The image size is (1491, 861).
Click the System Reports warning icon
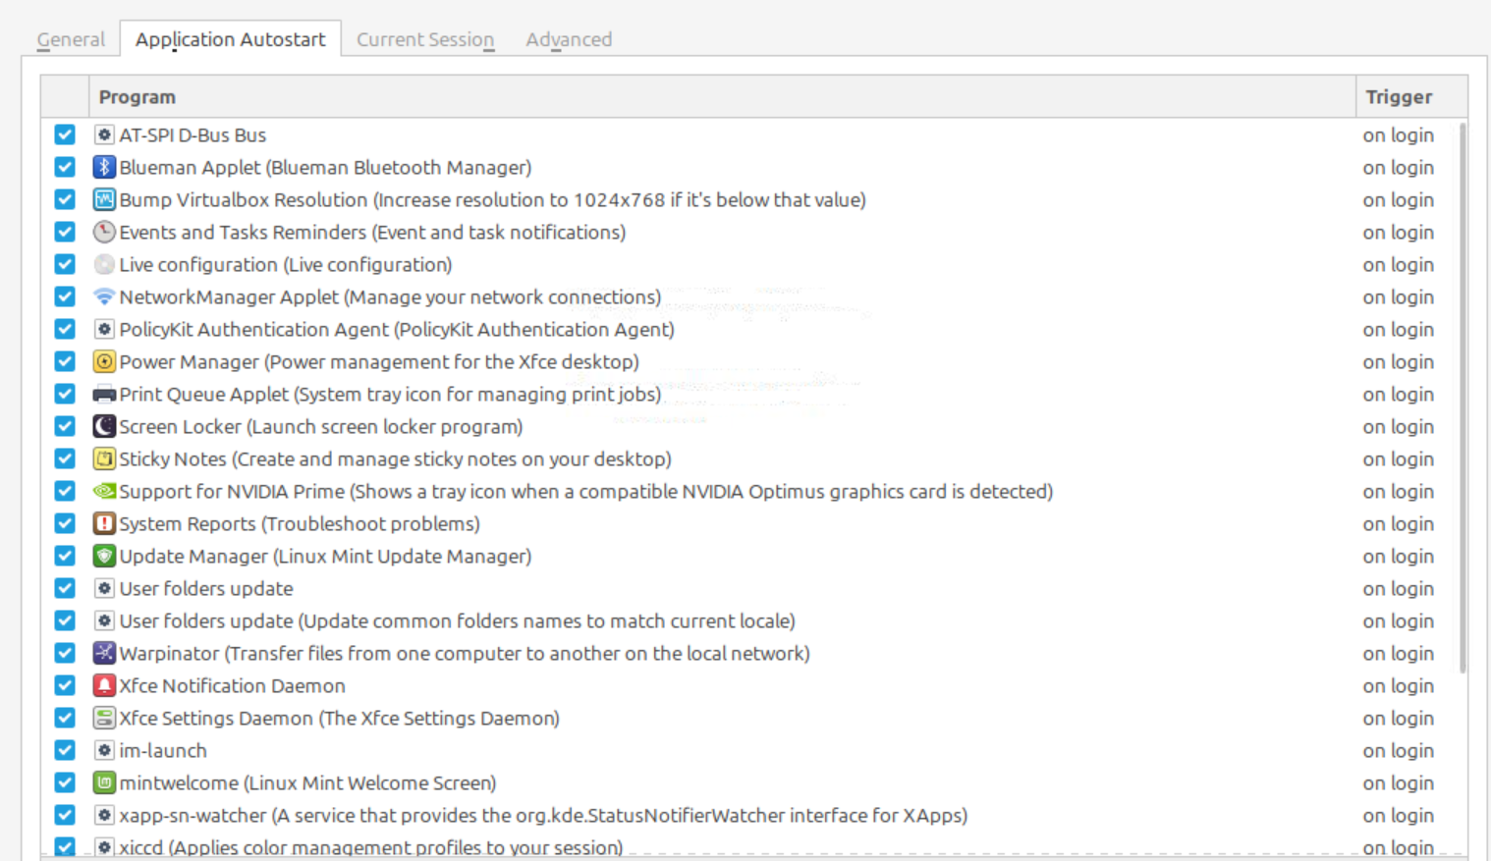click(x=104, y=523)
